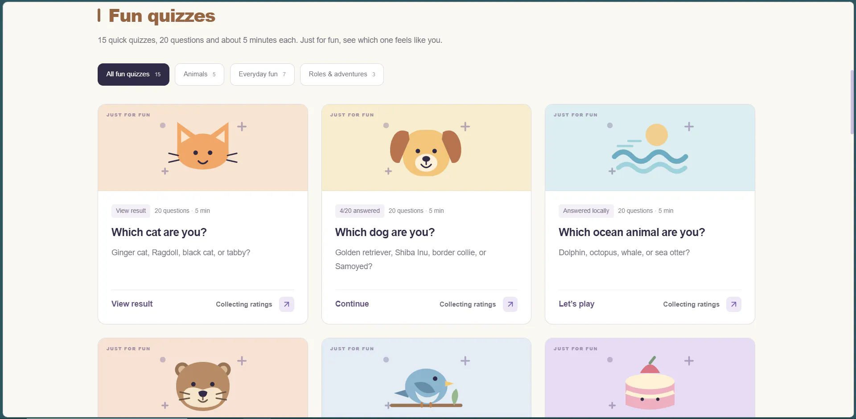This screenshot has height=419, width=856.
Task: Click the blue bird on branch illustration
Action: click(x=428, y=388)
